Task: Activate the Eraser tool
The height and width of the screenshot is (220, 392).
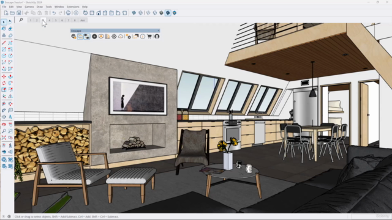Action: tap(10, 29)
